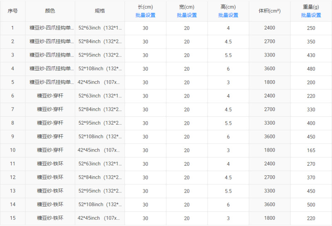Click volume value 3300 in row 3
Image resolution: width=332 pixels, height=226 pixels.
coord(269,55)
